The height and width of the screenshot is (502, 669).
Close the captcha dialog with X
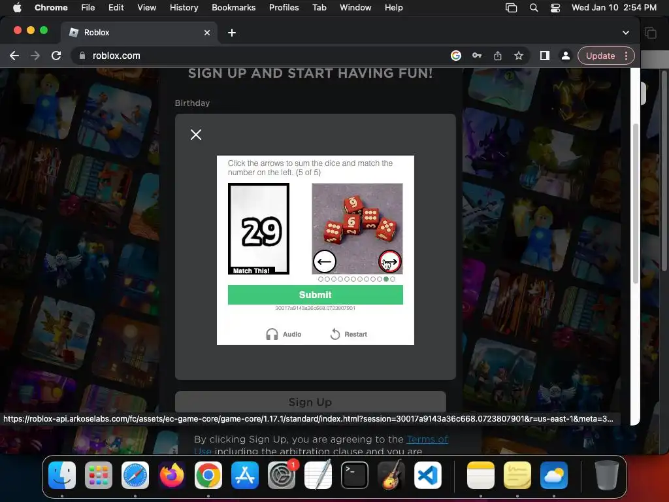tap(196, 135)
